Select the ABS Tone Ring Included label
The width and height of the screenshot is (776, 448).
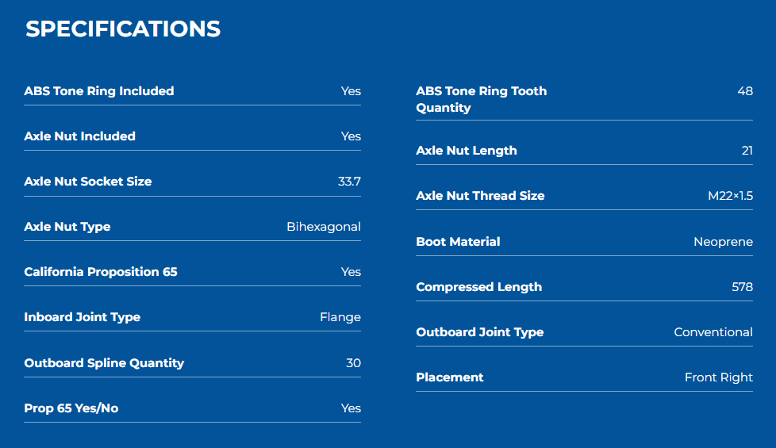click(x=99, y=91)
